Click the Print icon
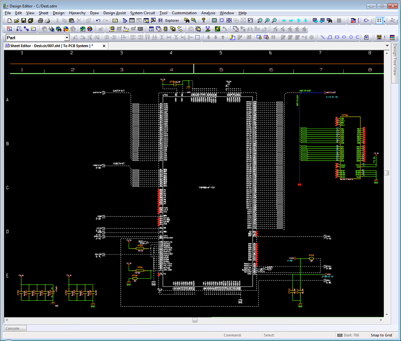 41,20
